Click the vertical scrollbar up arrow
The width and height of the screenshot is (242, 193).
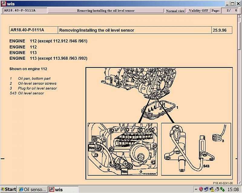point(239,16)
